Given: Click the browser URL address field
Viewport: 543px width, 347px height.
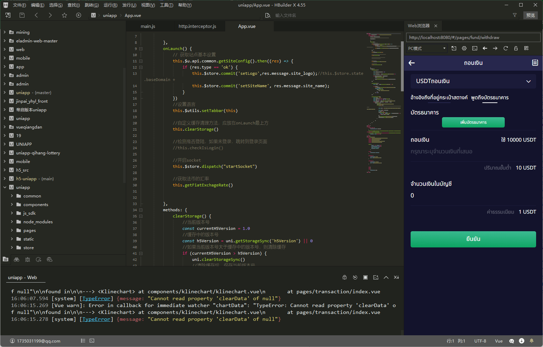Looking at the screenshot, I should tap(472, 37).
